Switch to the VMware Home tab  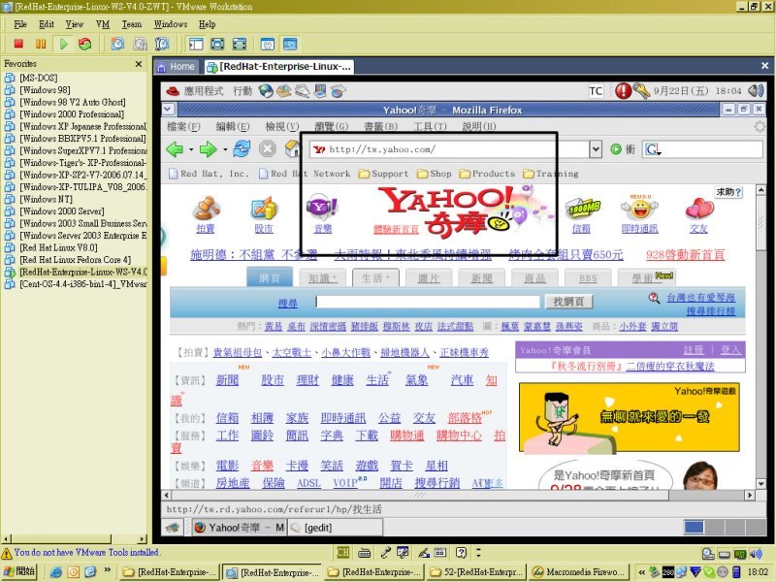coord(177,66)
